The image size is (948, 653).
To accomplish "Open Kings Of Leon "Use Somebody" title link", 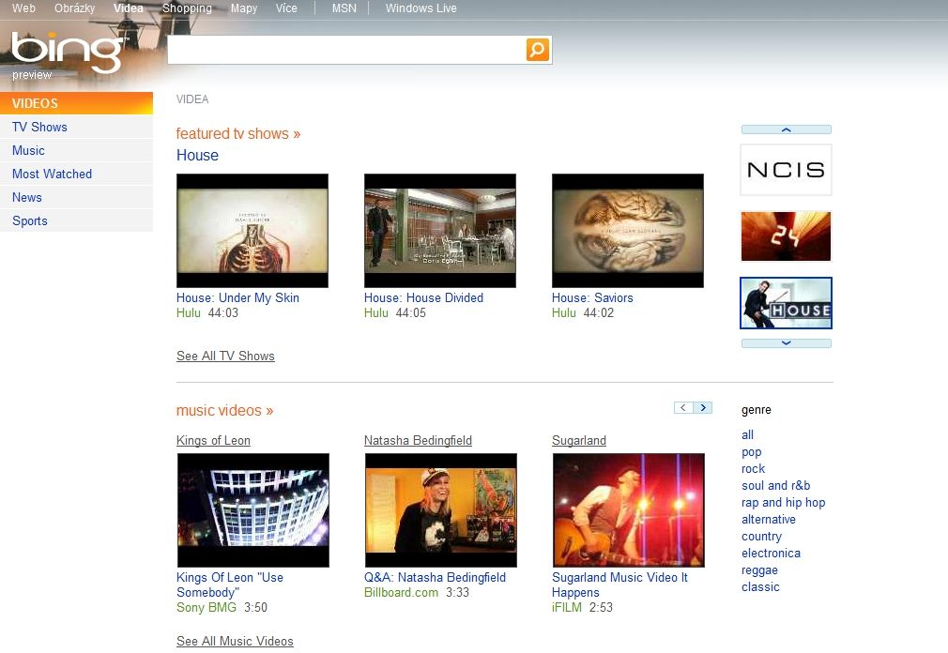I will tap(230, 585).
